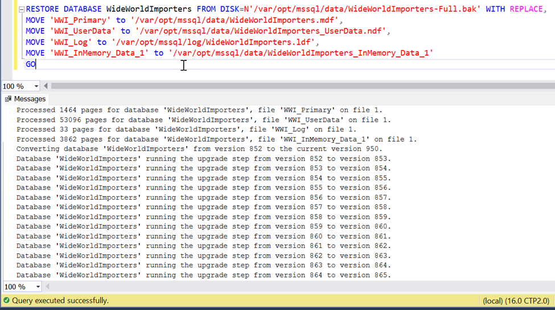Click the Messages tab icon
The height and width of the screenshot is (310, 555).
8,99
